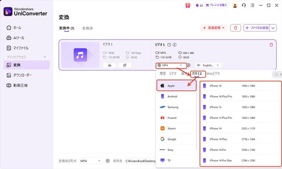Click the format search field
Viewport: 282px width, 169px height.
[x=277, y=74]
